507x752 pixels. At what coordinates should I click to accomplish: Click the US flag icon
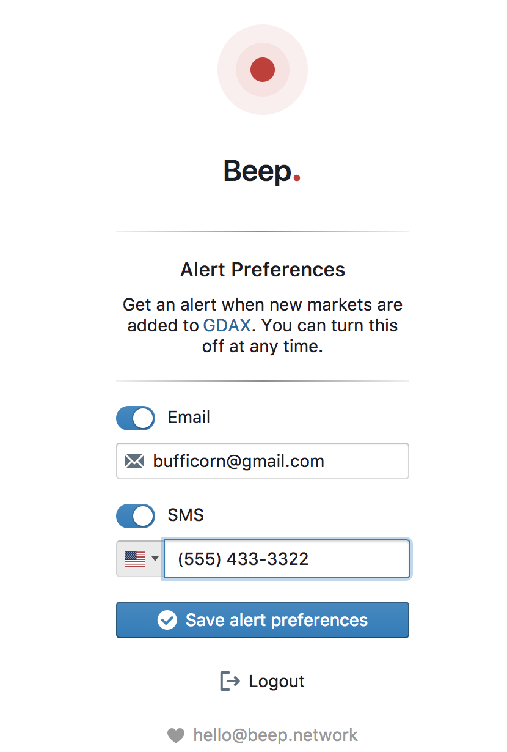(135, 558)
